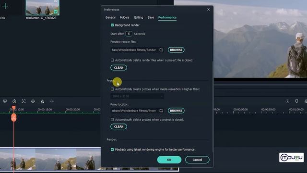This screenshot has width=307, height=173.
Task: Click the preview render files path field
Action: click(x=134, y=50)
